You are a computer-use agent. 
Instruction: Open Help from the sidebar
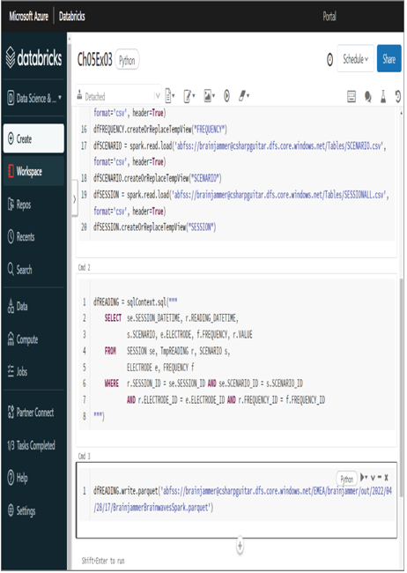click(x=18, y=478)
